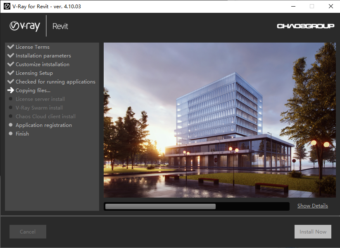Image resolution: width=340 pixels, height=248 pixels.
Task: Minimize the installer window
Action: click(x=293, y=6)
